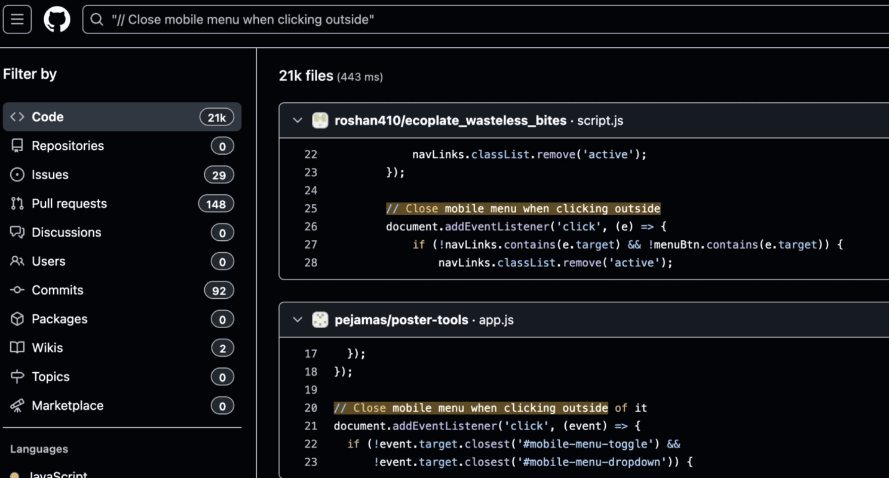Click the 21k count badge
The height and width of the screenshot is (478, 889).
click(216, 118)
